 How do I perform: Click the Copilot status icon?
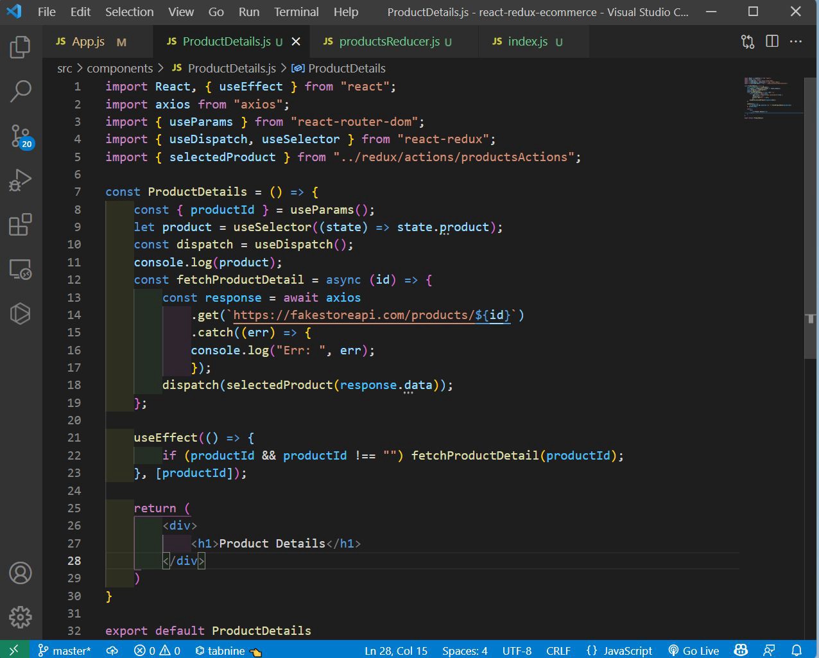point(741,650)
